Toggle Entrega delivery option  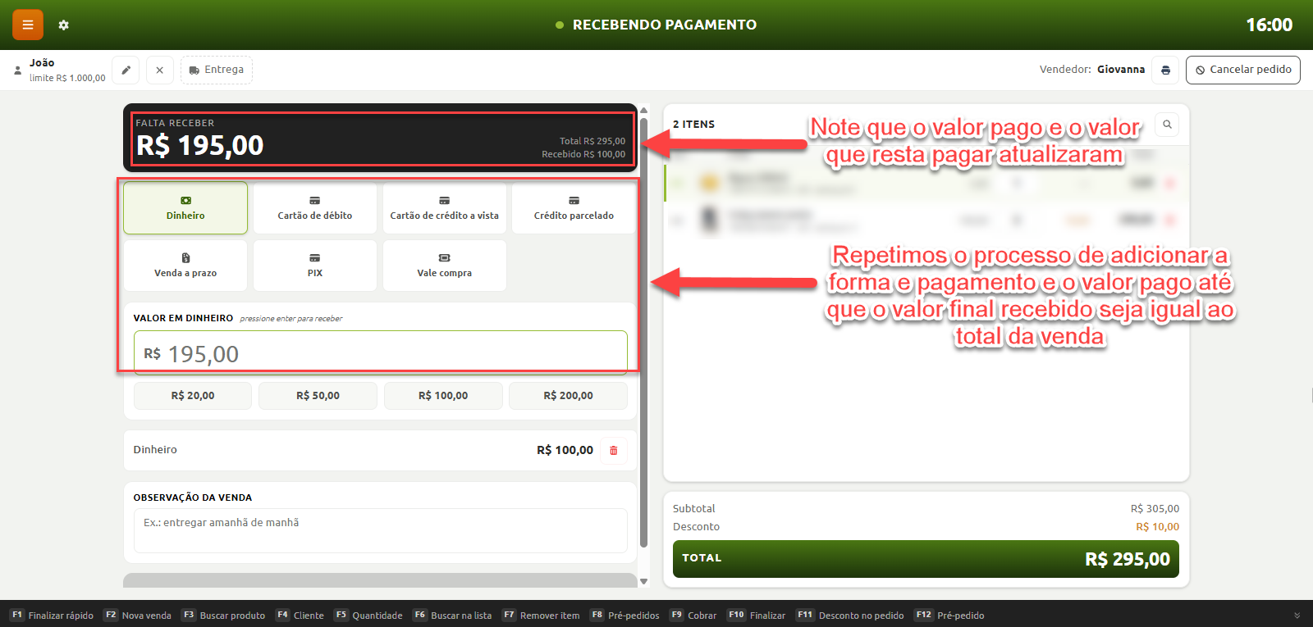tap(217, 70)
